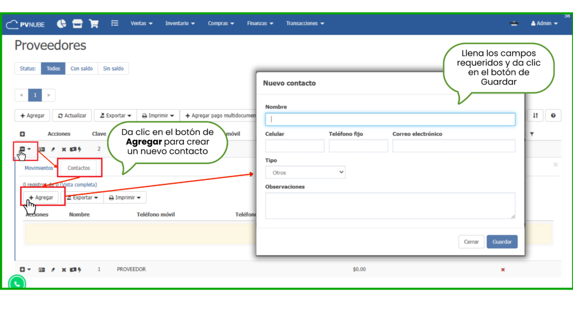Click the help question mark button

(553, 115)
